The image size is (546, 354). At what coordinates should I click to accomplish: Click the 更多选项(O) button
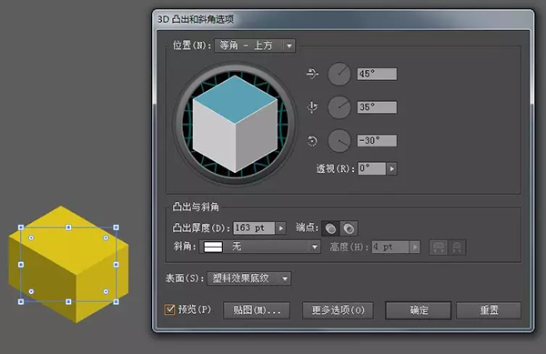338,310
